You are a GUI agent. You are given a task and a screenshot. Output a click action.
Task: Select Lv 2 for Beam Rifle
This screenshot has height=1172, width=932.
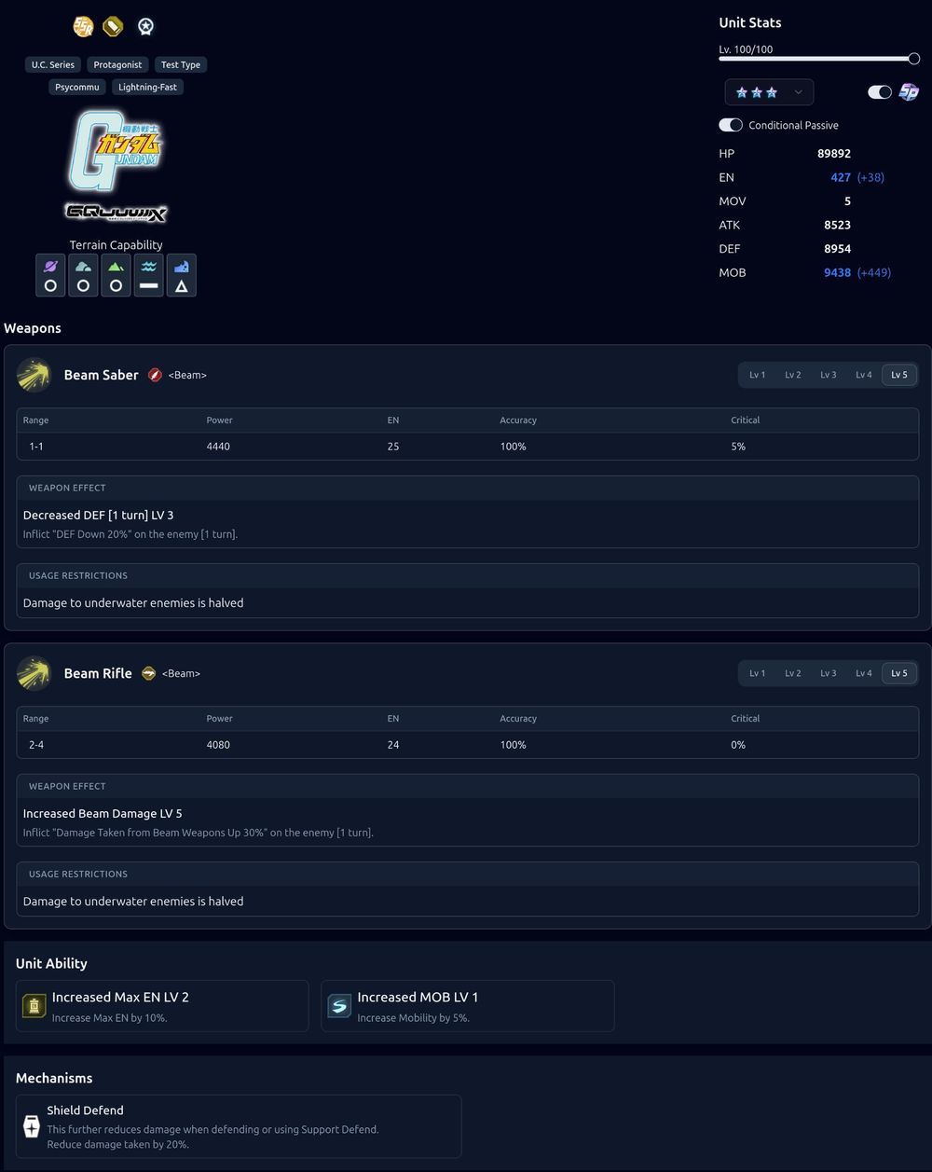coord(792,673)
